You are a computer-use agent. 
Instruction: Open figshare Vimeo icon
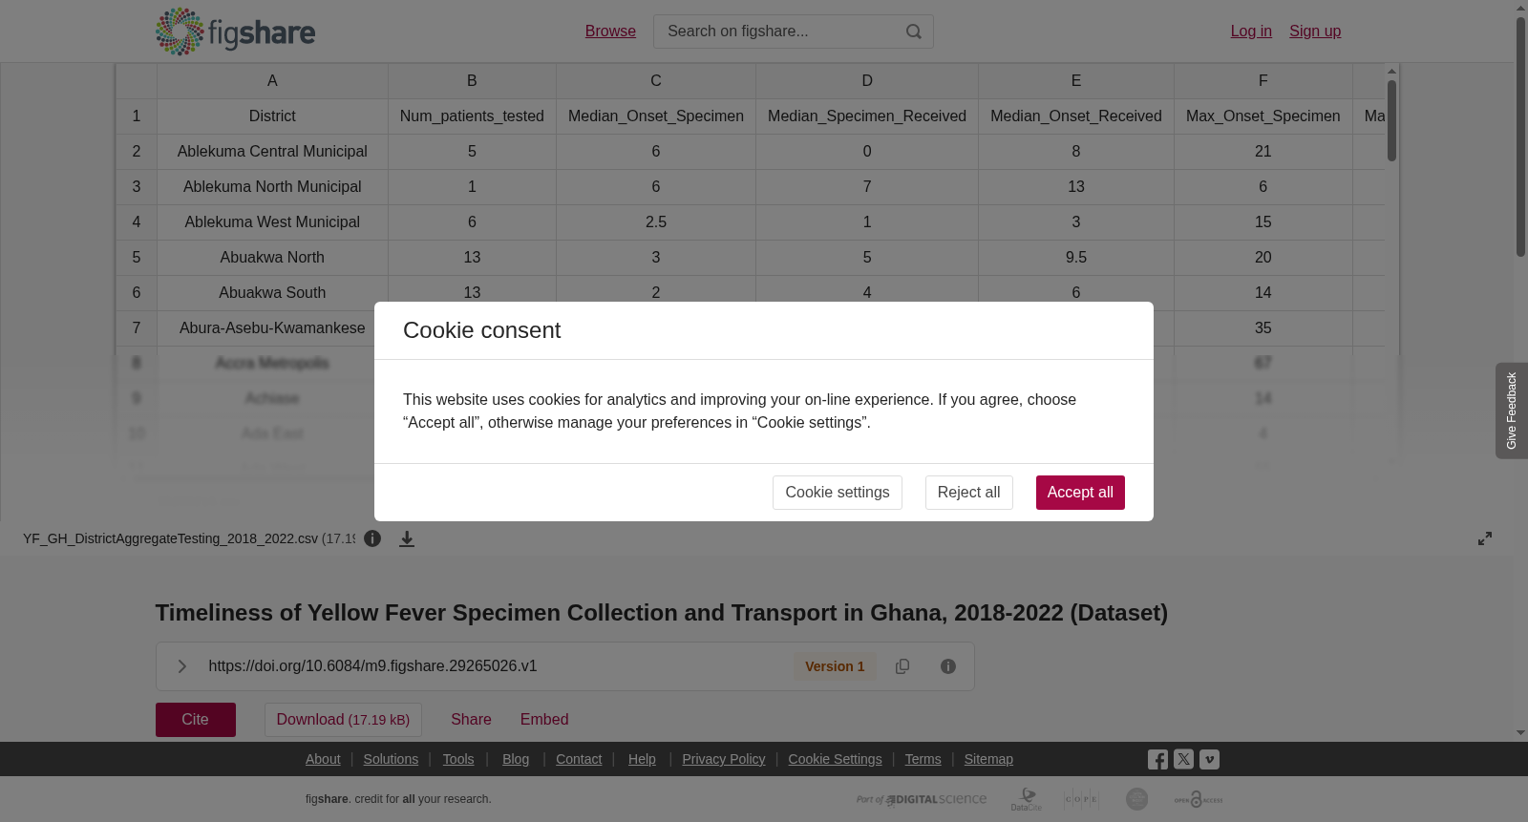[x=1209, y=760]
